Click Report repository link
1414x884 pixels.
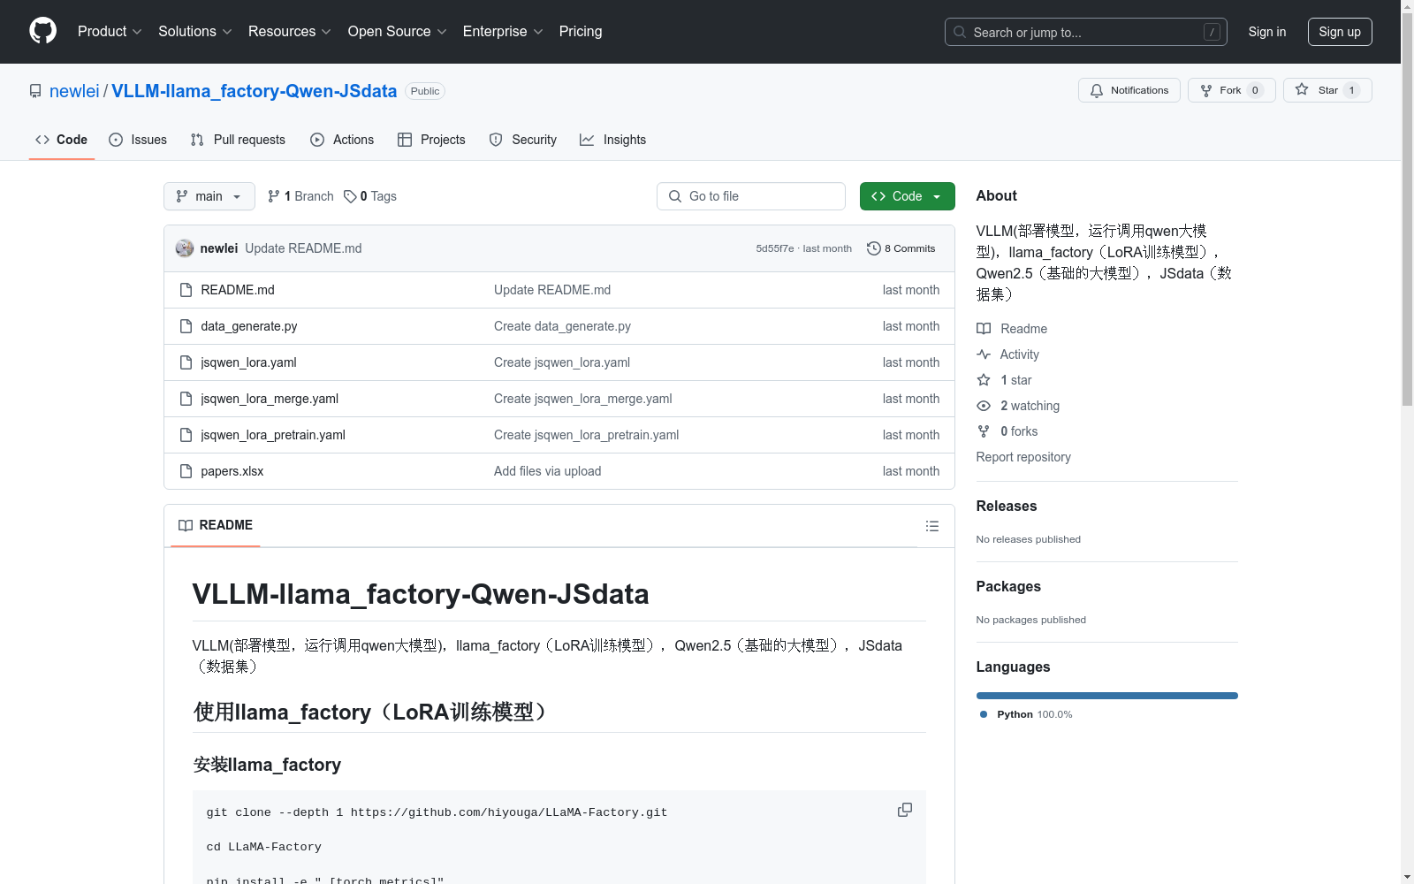click(1023, 457)
